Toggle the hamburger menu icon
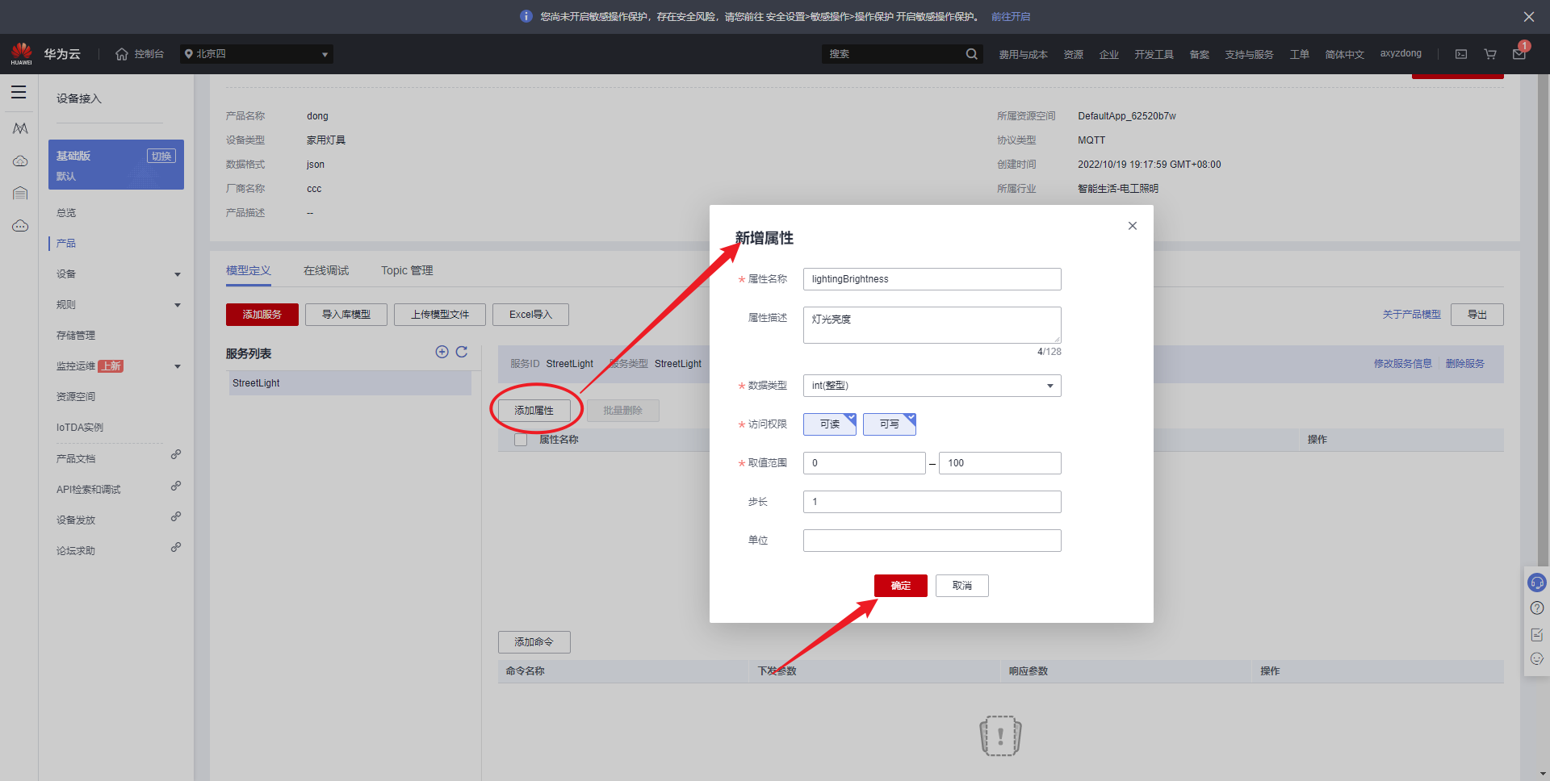The image size is (1550, 781). (19, 92)
